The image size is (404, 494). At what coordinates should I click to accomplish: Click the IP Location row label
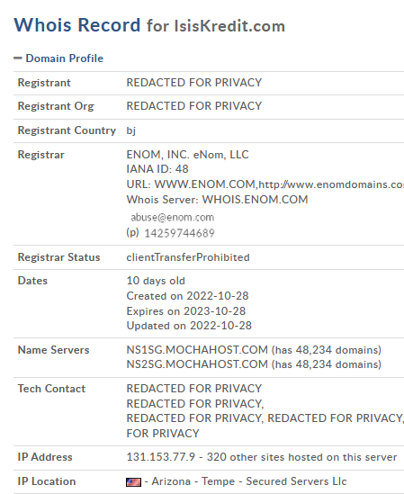(47, 481)
